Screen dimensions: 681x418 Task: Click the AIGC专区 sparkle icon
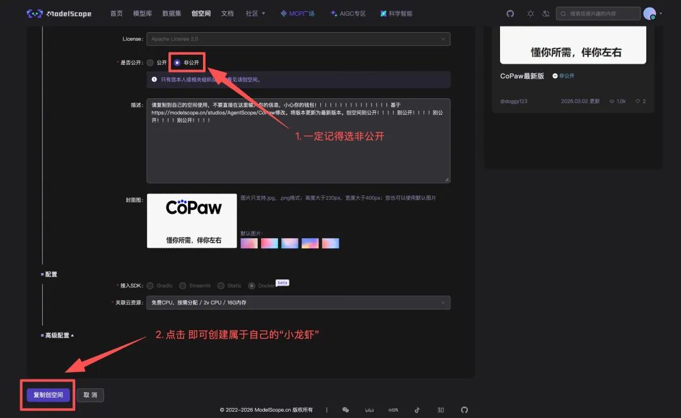click(x=334, y=13)
